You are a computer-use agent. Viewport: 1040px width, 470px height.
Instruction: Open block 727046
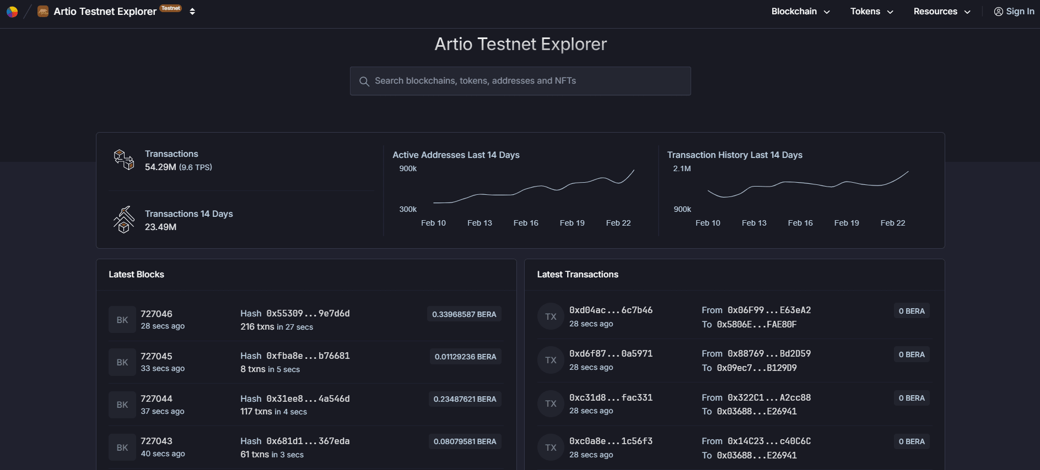(x=157, y=314)
